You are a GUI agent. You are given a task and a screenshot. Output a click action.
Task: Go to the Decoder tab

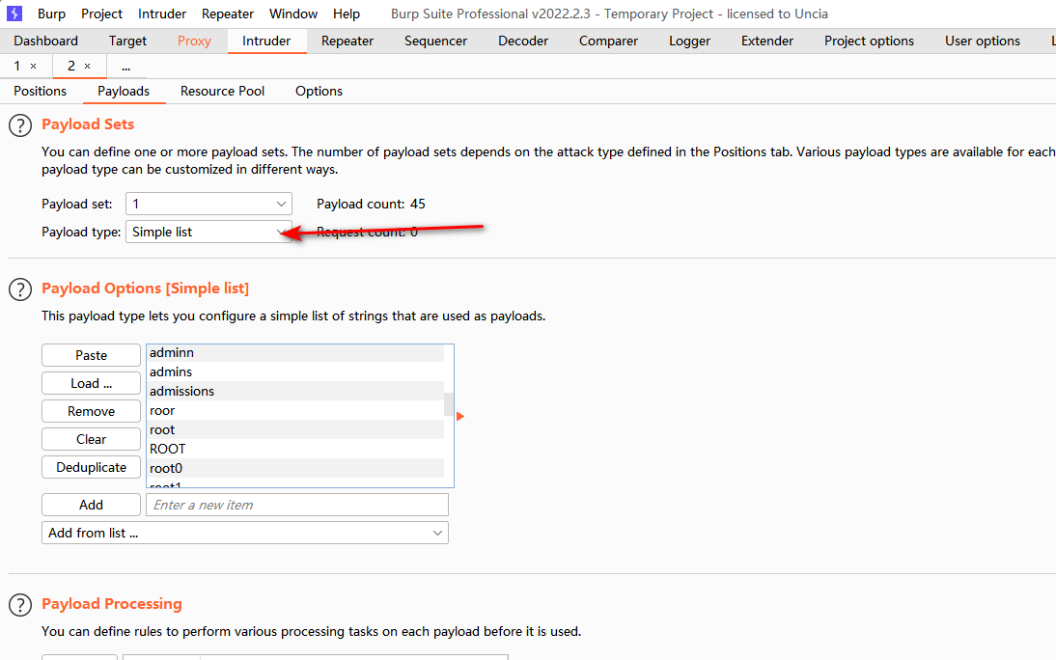523,41
